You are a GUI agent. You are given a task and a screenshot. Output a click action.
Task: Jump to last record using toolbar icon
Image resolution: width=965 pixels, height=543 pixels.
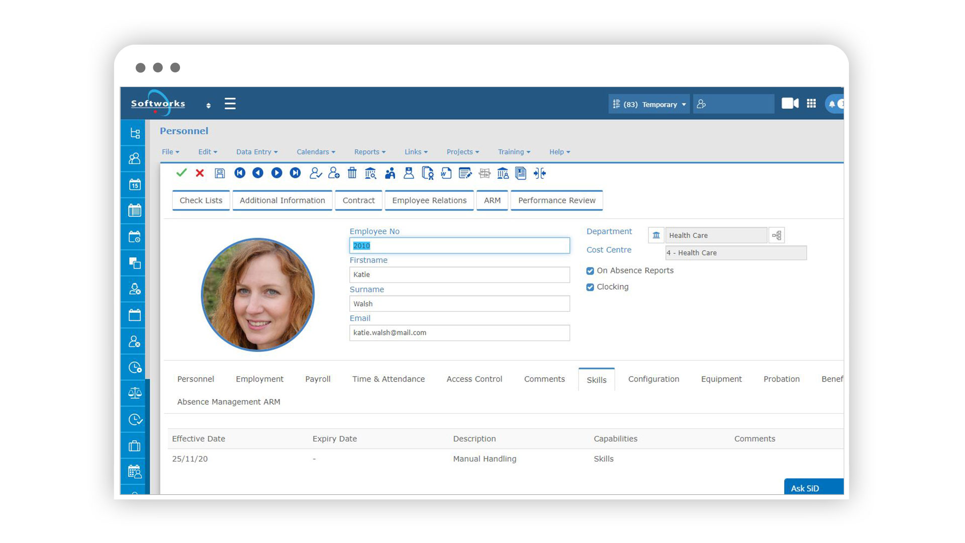point(295,173)
